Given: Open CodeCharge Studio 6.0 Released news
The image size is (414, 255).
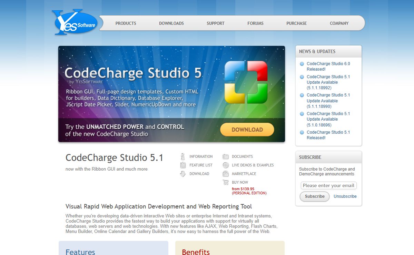Looking at the screenshot, I should click(x=328, y=67).
